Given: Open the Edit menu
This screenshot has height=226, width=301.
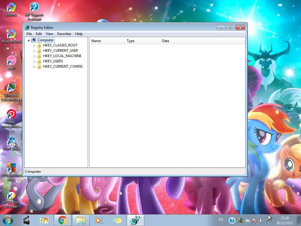Looking at the screenshot, I should pyautogui.click(x=39, y=34).
